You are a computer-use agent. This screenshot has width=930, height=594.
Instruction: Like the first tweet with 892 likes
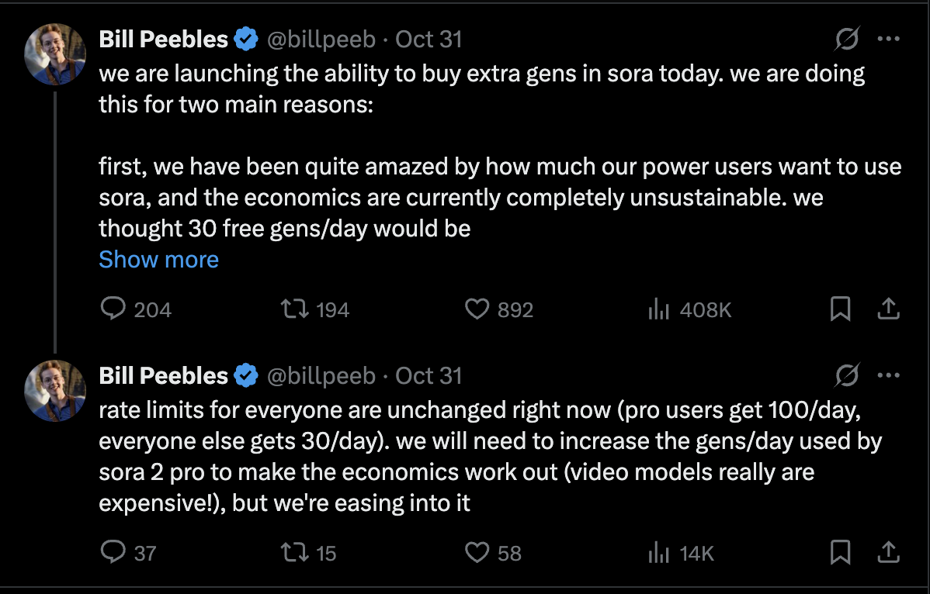476,310
